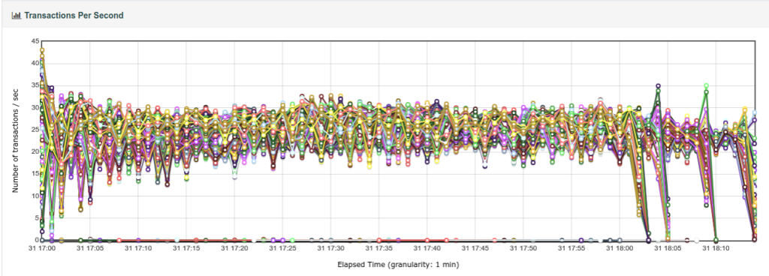Select the '31 17:25' x-axis label
The image size is (769, 276).
point(282,248)
